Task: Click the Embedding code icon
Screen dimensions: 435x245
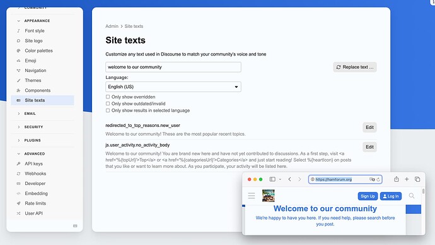Action: tap(18, 193)
